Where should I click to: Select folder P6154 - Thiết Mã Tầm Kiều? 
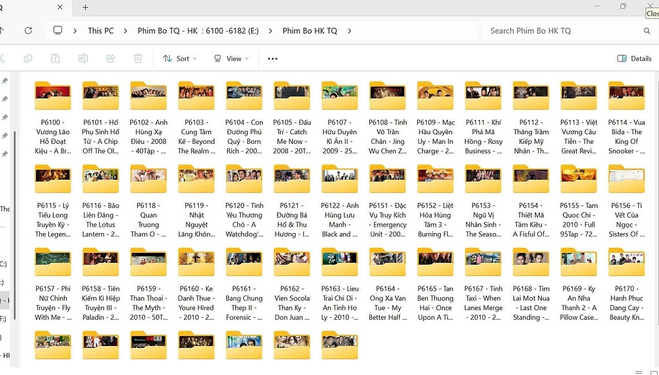click(531, 202)
